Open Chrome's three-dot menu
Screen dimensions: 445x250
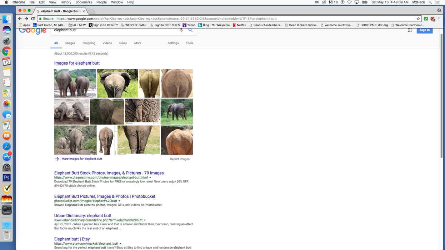click(x=439, y=19)
